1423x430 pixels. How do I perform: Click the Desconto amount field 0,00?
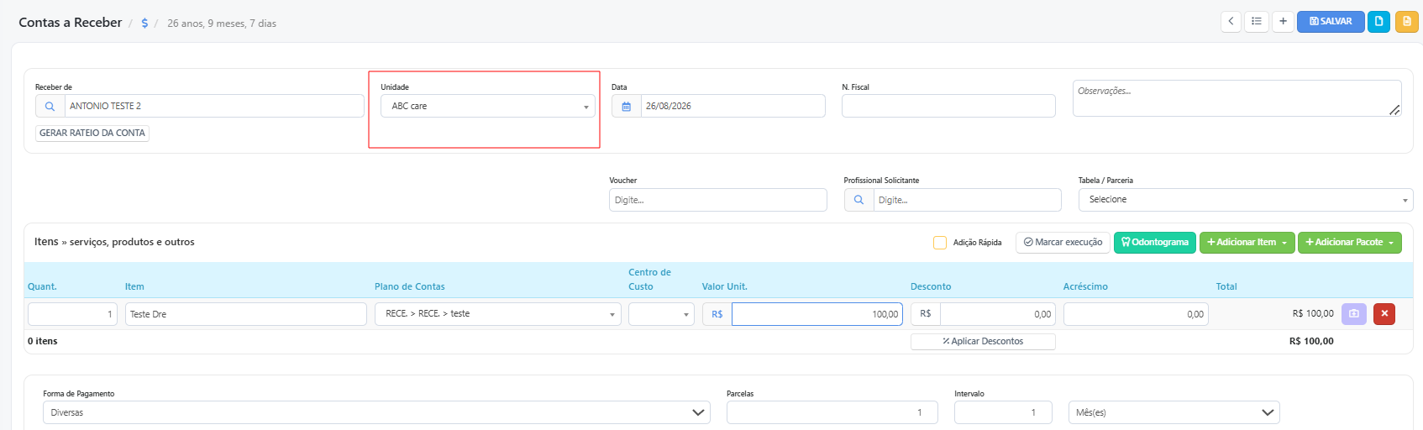(998, 314)
